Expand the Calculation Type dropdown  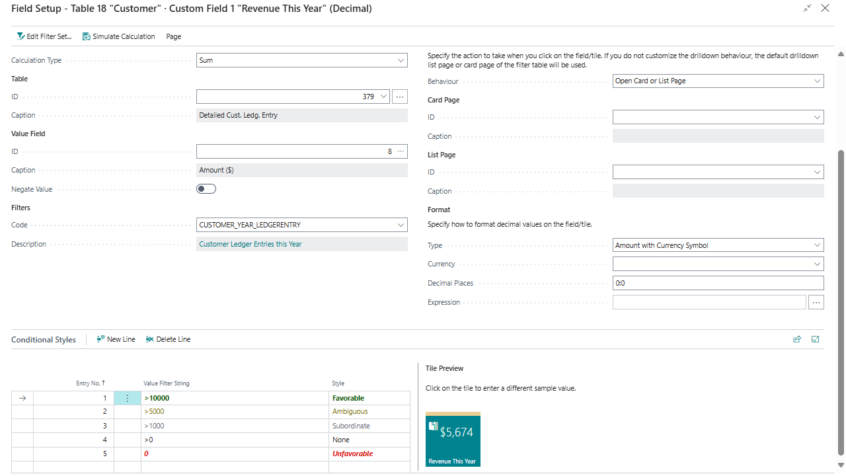pyautogui.click(x=401, y=60)
